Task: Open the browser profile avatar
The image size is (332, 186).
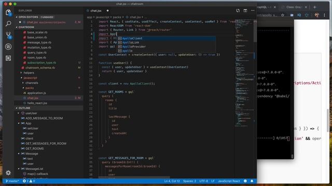Action: point(317,15)
